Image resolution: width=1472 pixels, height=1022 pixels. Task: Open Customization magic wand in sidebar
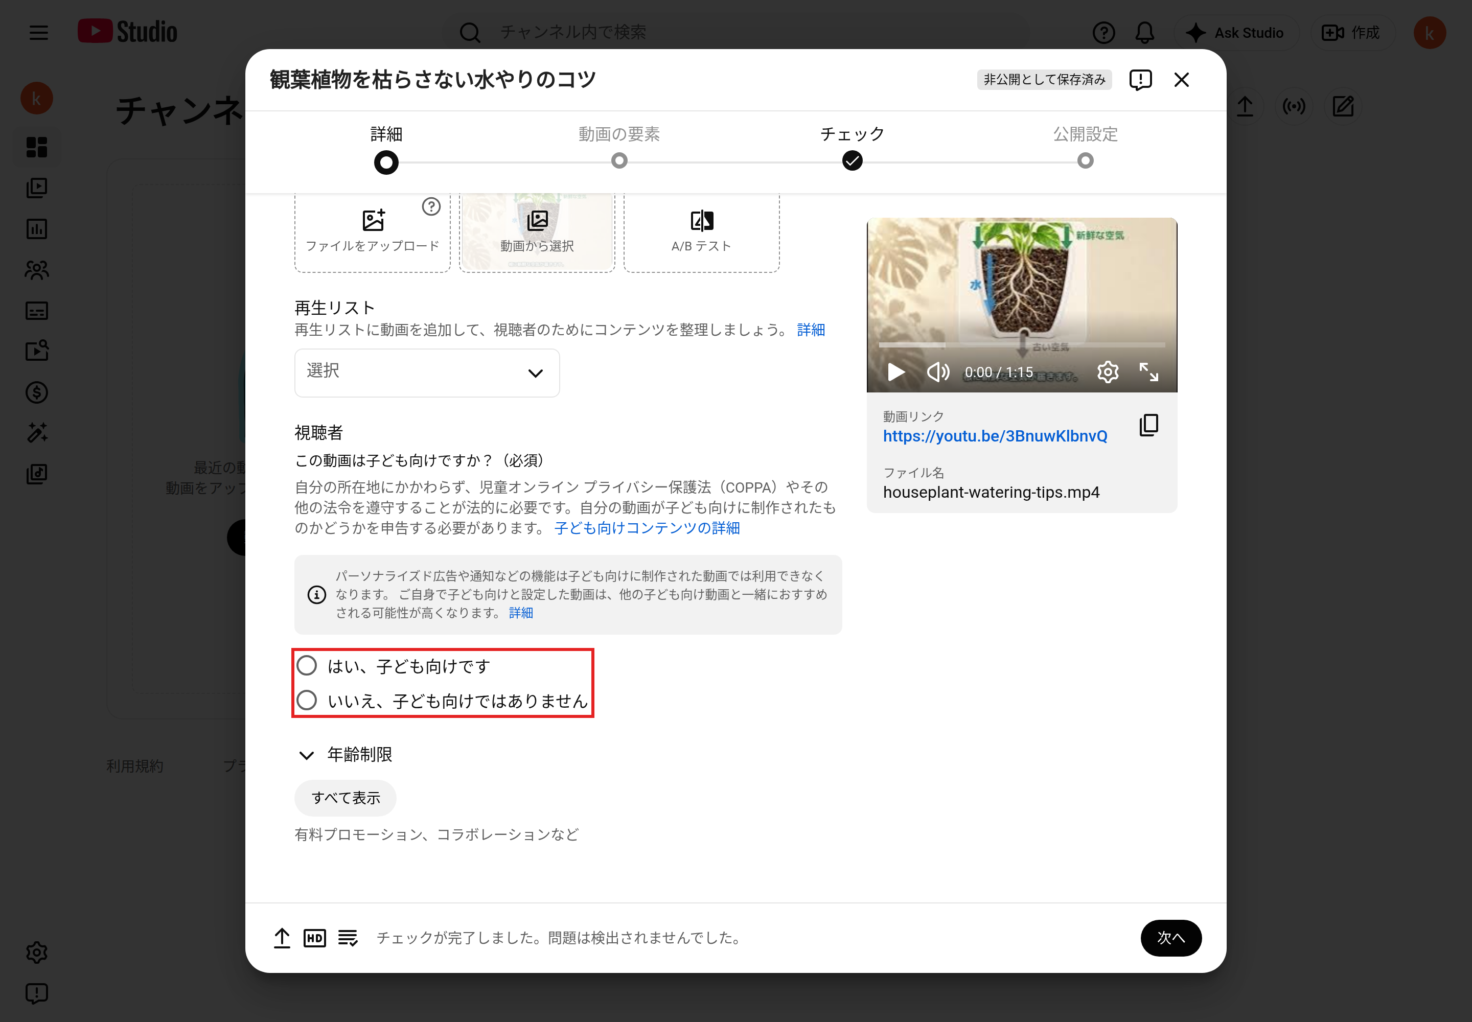pos(36,433)
